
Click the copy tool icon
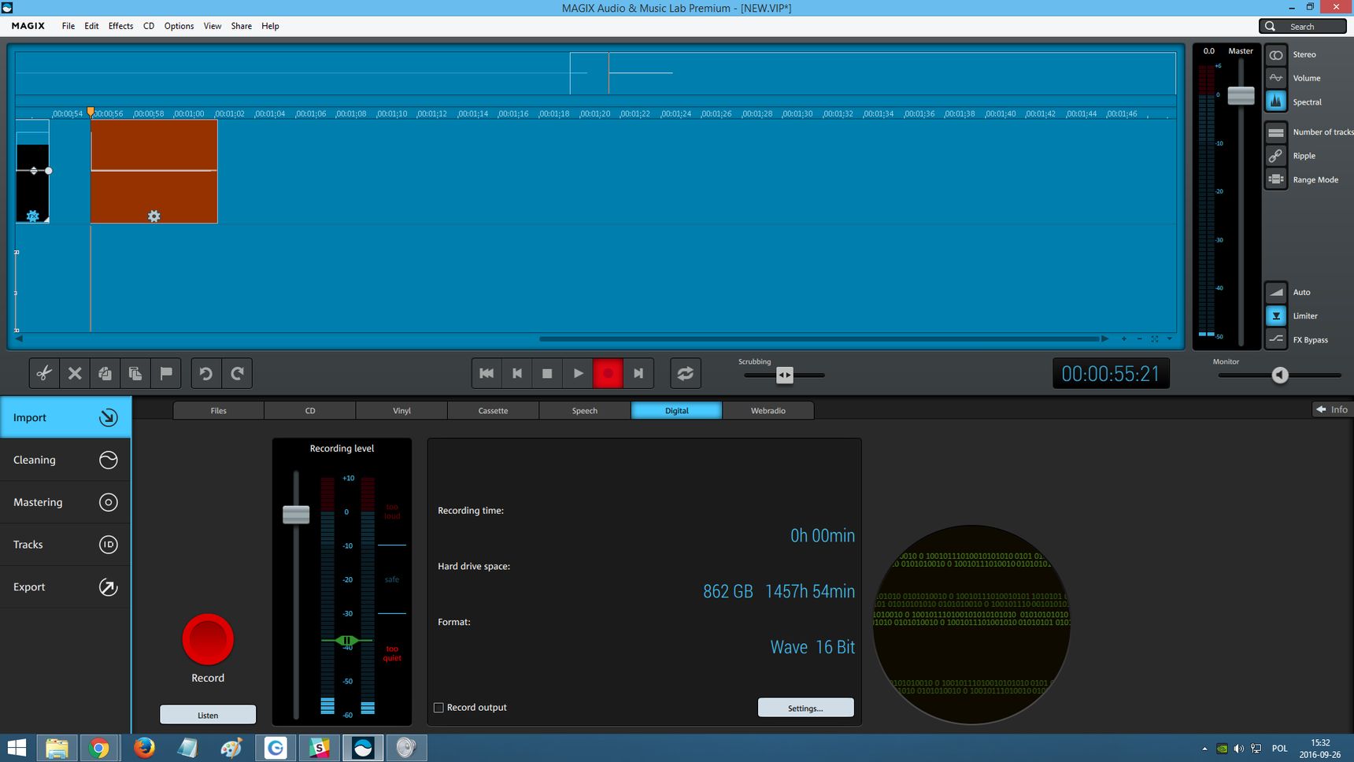tap(105, 373)
